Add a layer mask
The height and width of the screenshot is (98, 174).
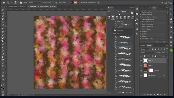tap(151, 94)
